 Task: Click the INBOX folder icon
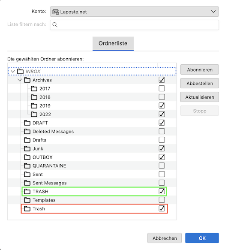click(20, 72)
